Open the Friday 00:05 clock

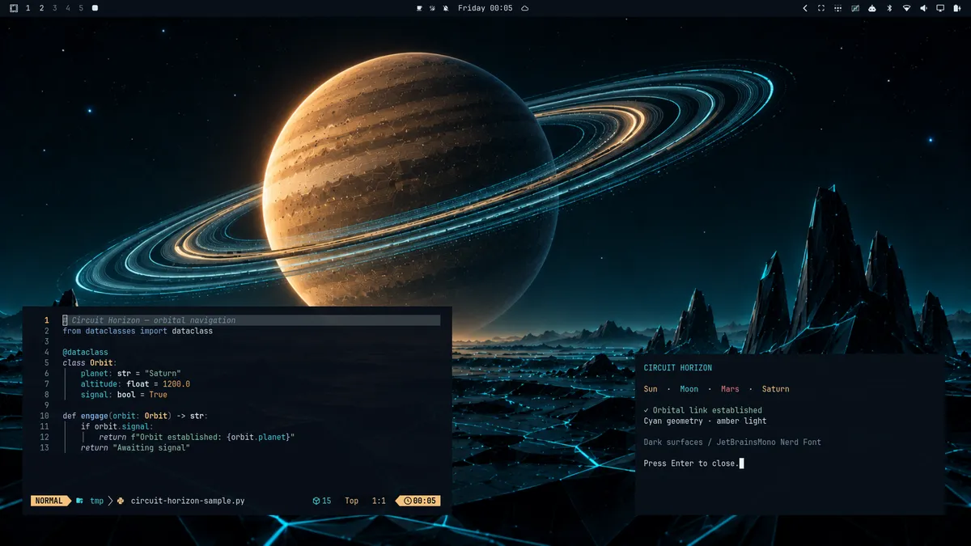coord(485,8)
